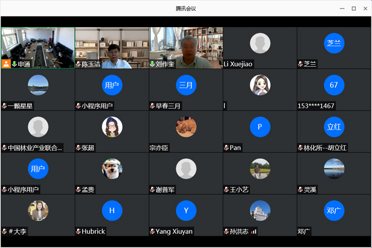Viewport: 372px width, 248px height.
Task: Click 孙洪志's building photo avatar
Action: click(x=260, y=210)
